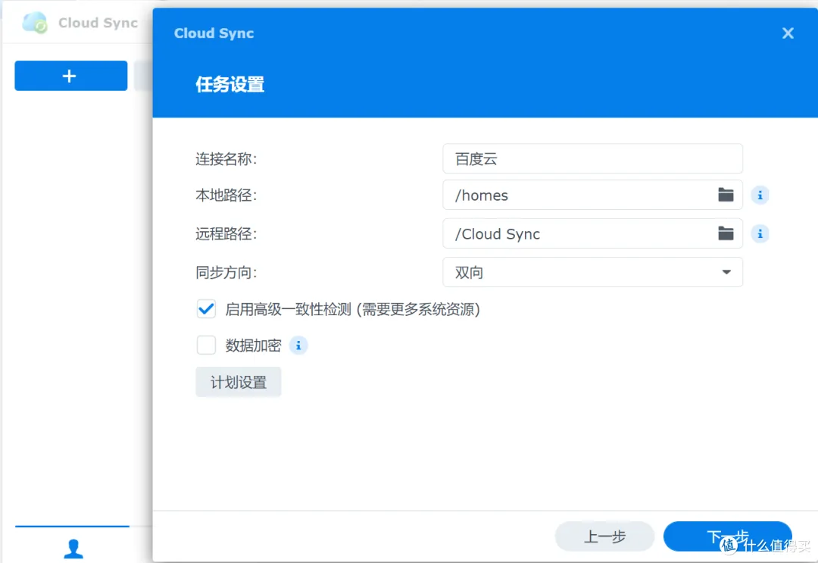
Task: Open 计划设置 to configure a schedule
Action: 238,382
